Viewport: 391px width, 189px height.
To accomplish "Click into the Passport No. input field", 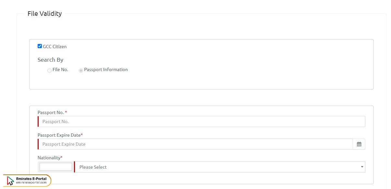I will coord(201,121).
